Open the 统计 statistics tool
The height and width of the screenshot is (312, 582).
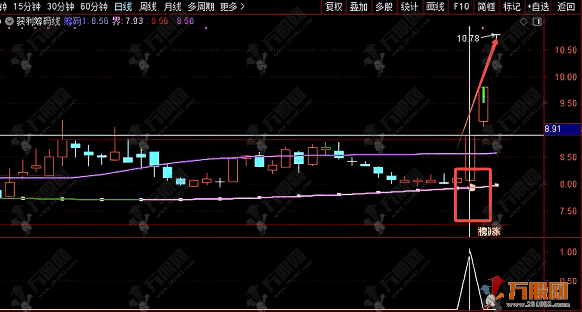point(409,6)
